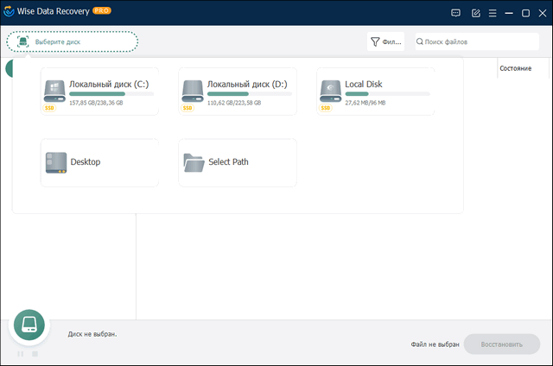Screen dimensions: 553x366
Task: Click the 'Файл не выбран' status text
Action: click(x=435, y=344)
